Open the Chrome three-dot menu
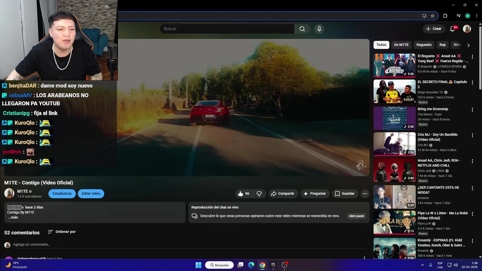The image size is (482, 271). 477,16
